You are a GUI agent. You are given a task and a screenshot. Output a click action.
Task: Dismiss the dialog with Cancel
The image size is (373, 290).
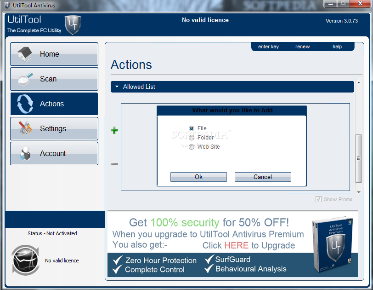pyautogui.click(x=263, y=177)
